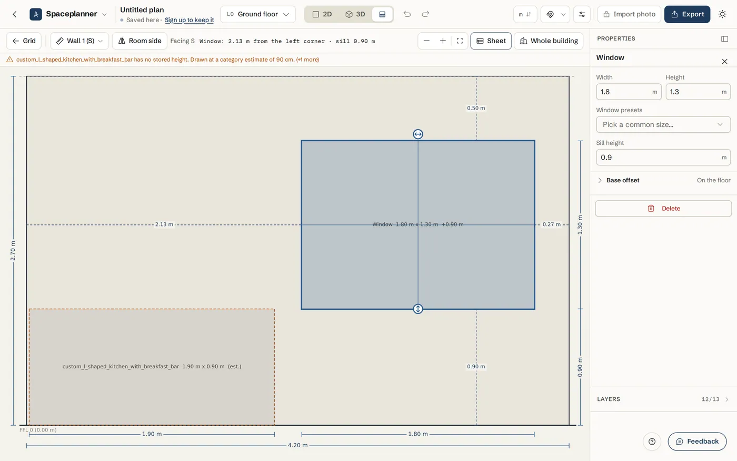Image resolution: width=737 pixels, height=461 pixels.
Task: Open the Window presets dropdown
Action: coord(663,124)
